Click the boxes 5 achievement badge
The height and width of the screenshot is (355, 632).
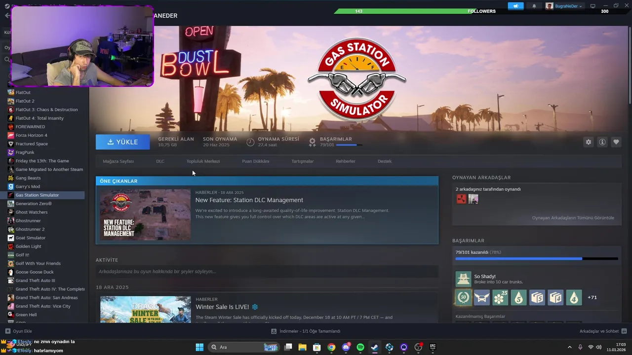[537, 297]
